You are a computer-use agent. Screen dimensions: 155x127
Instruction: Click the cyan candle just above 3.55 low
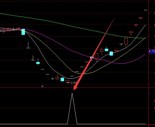click(x=62, y=79)
